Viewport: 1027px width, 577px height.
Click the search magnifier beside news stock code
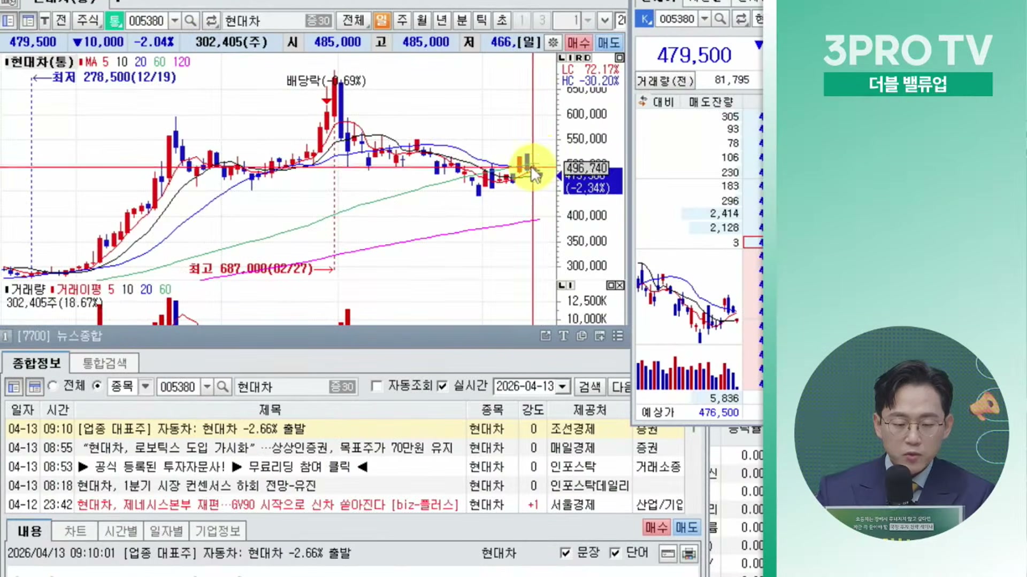(223, 386)
